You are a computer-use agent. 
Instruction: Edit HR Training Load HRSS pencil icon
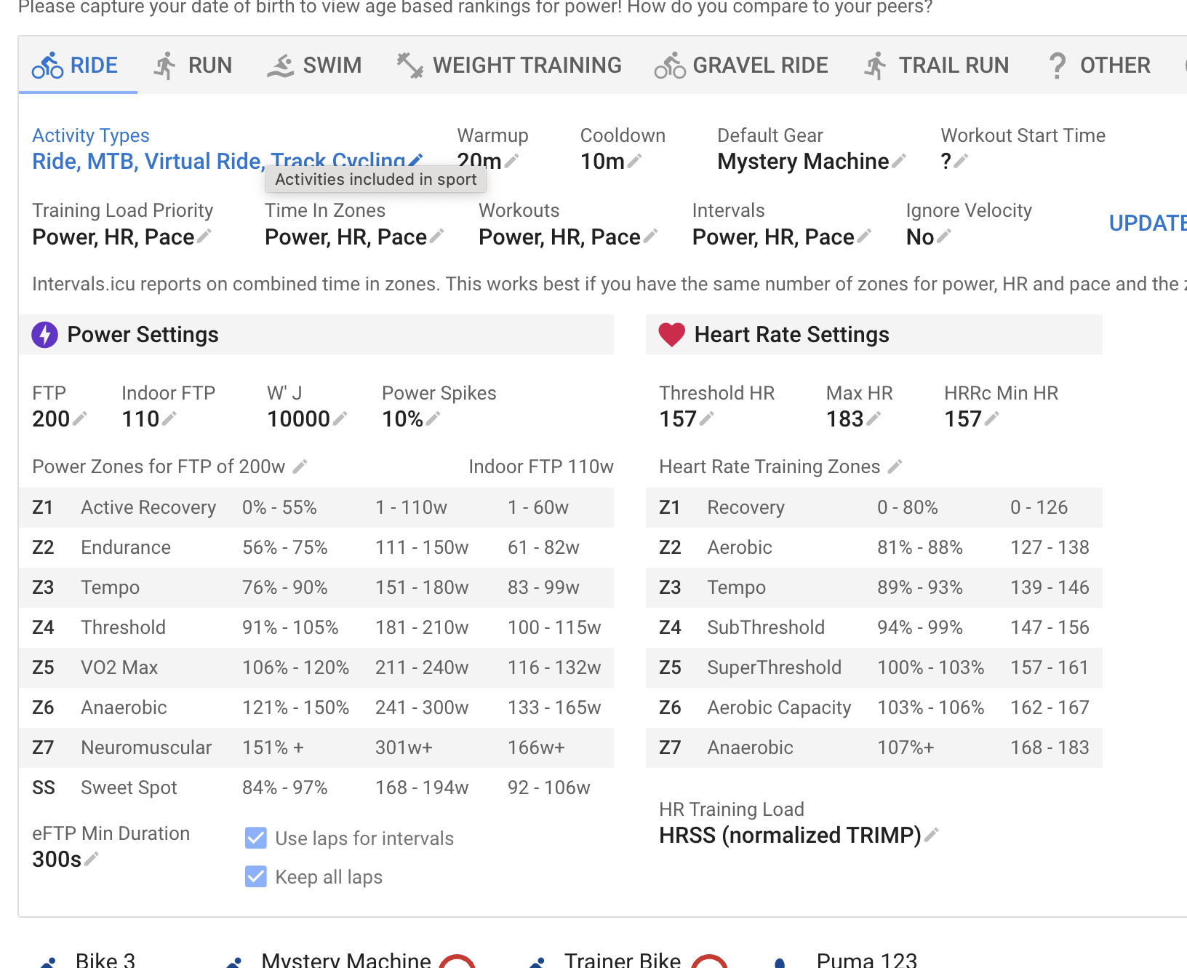[932, 834]
